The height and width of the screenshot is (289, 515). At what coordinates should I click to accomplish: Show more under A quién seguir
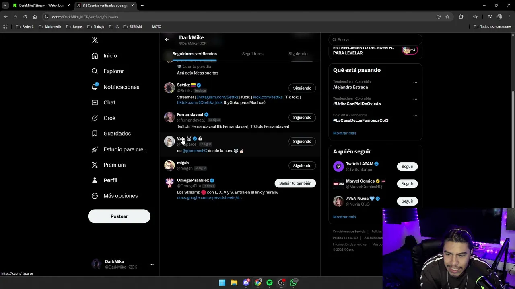[344, 217]
